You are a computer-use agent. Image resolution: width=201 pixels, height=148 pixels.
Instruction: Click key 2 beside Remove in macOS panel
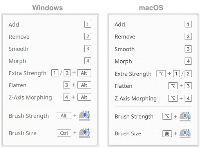click(188, 36)
